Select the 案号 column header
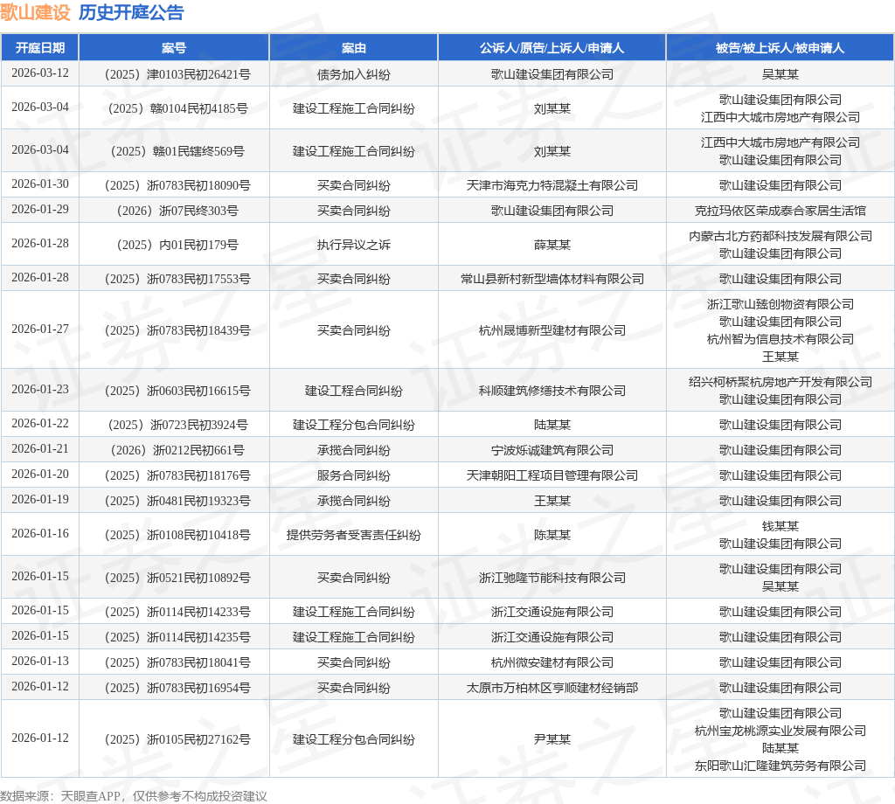Viewport: 895px width, 804px height. pyautogui.click(x=174, y=48)
